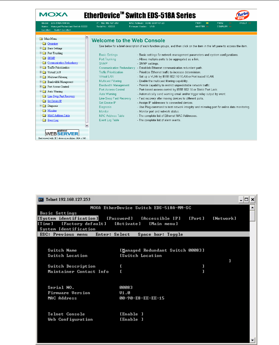
Task: Click the Virtual LAN folder icon
Action: point(44,72)
